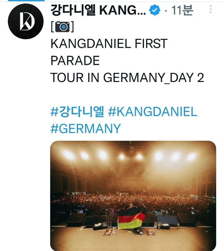Screen dimensions: 224x251
Task: Click the word "PARADE" in the tweet
Action: point(75,61)
